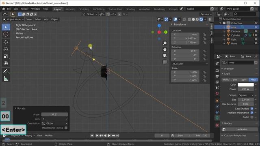Enable the Portal checkbox
Viewport: 260px width, 146px height.
pos(252,117)
